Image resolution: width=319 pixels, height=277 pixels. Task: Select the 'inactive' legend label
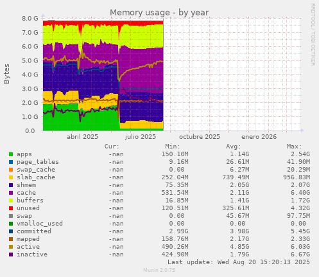pyautogui.click(x=32, y=255)
